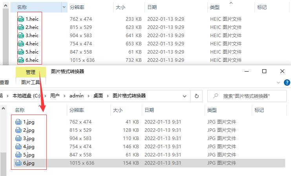Click the 732 KB size of 6.heic
This screenshot has height=176, width=291.
pyautogui.click(x=134, y=60)
